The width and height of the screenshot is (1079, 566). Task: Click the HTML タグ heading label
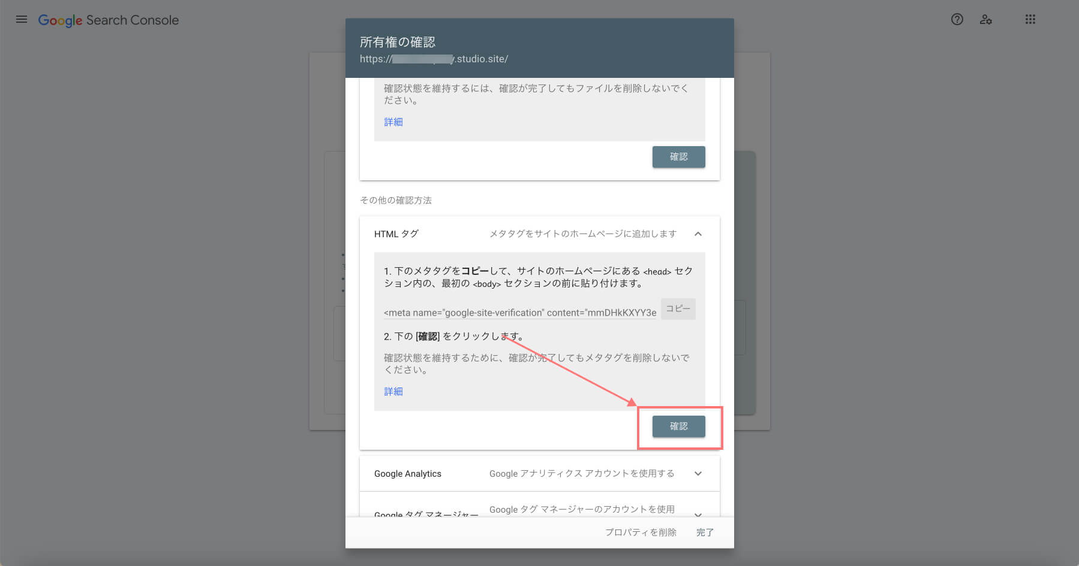[x=396, y=234]
